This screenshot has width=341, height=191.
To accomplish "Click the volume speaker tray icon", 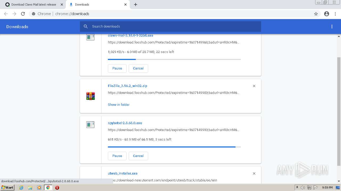I will pos(303,188).
